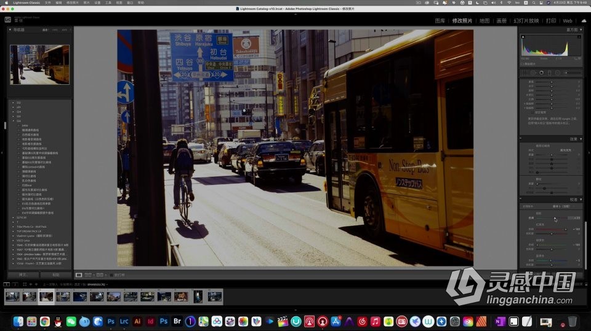Select the first filmstrip thumbnail
This screenshot has width=591, height=331.
12,297
